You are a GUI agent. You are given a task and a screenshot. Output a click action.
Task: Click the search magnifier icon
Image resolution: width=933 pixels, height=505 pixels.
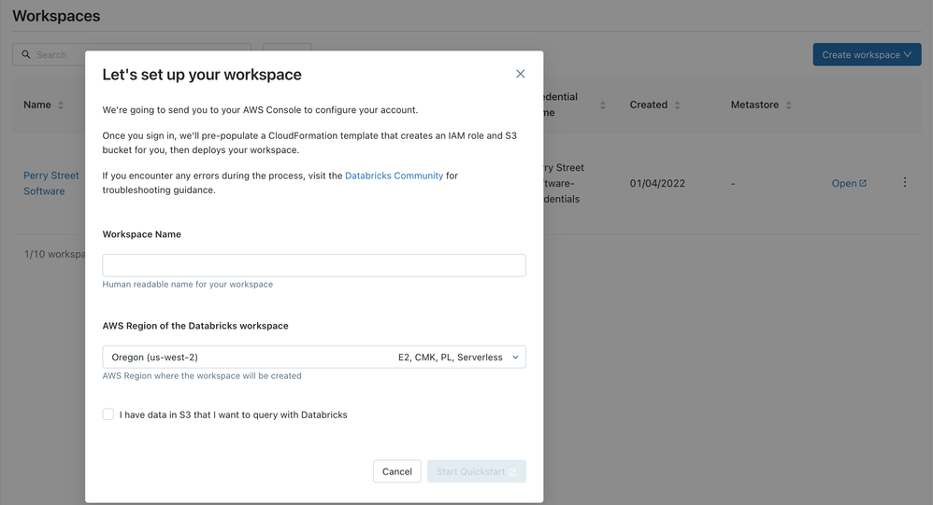coord(26,55)
